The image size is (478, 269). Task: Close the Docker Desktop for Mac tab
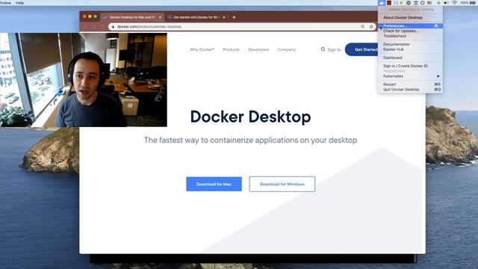[160, 17]
